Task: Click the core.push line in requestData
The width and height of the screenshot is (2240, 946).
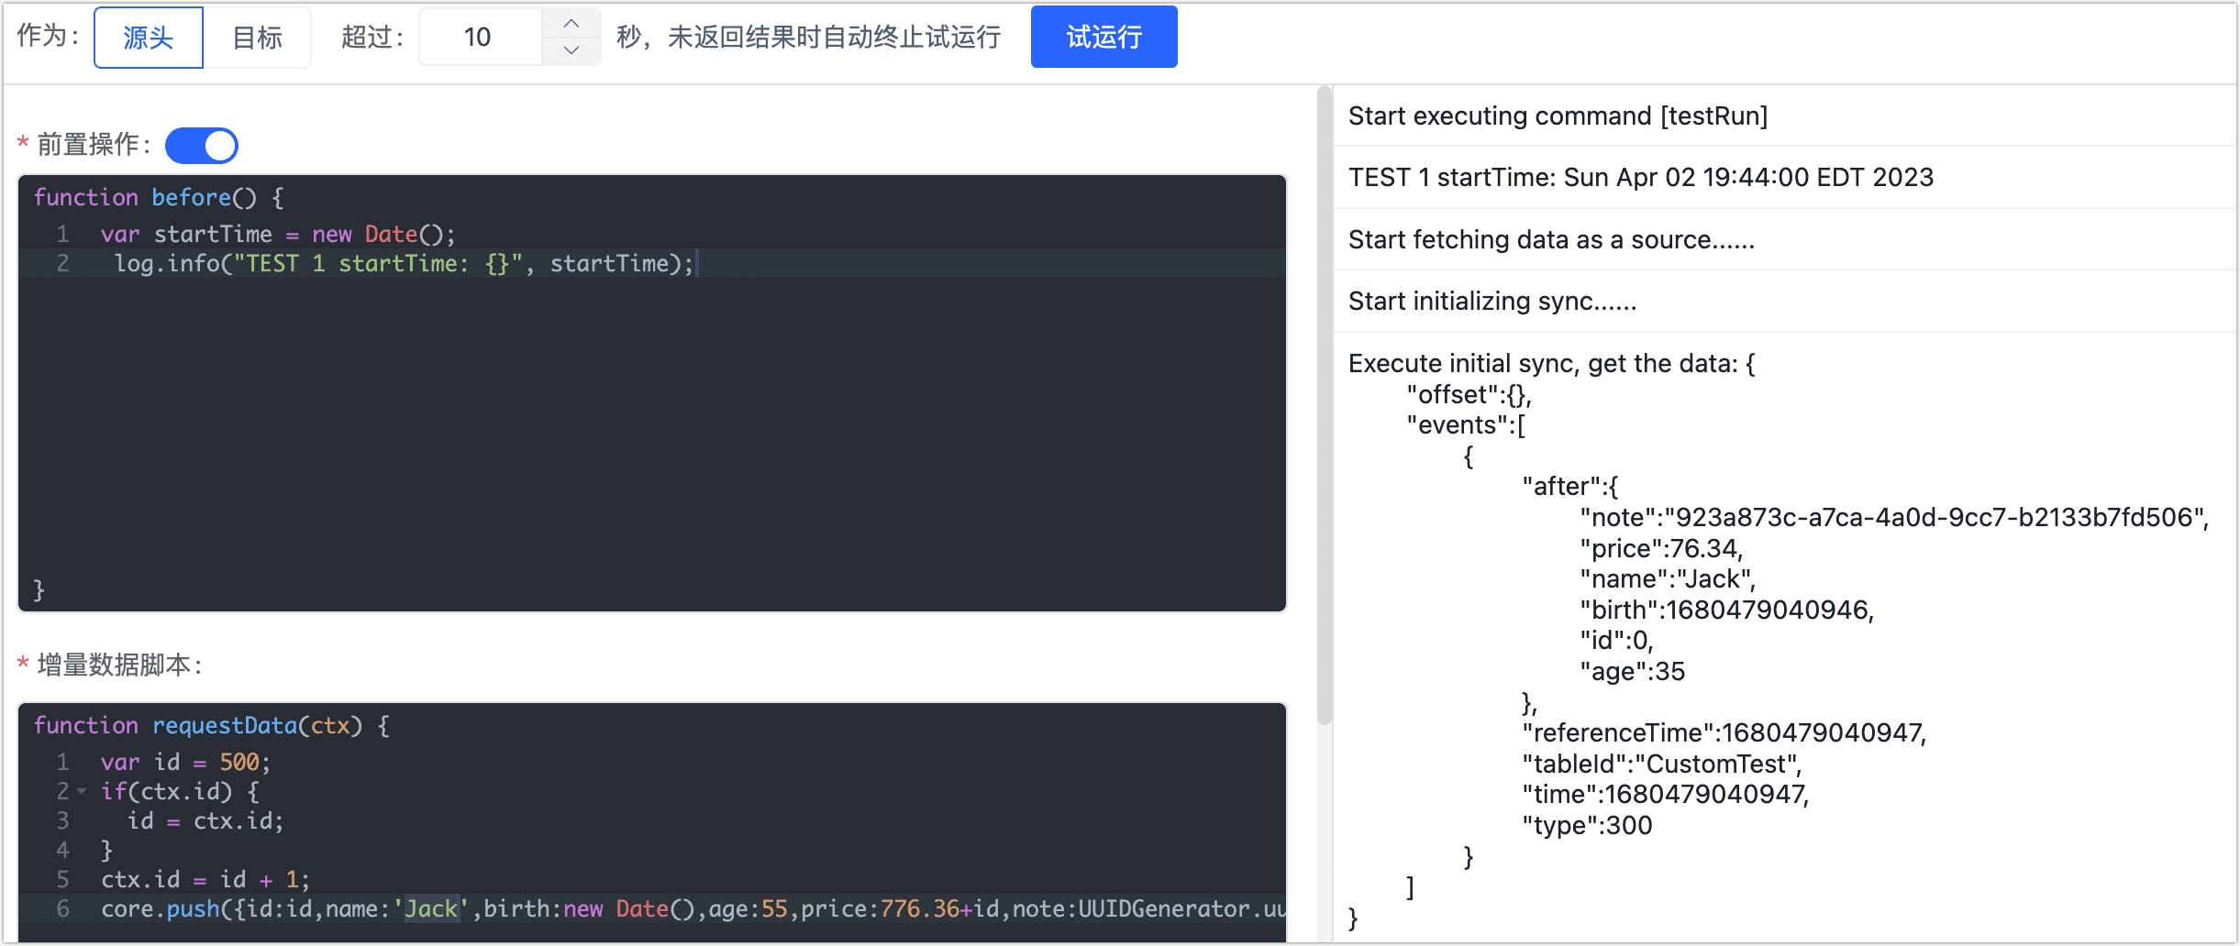Action: [688, 909]
